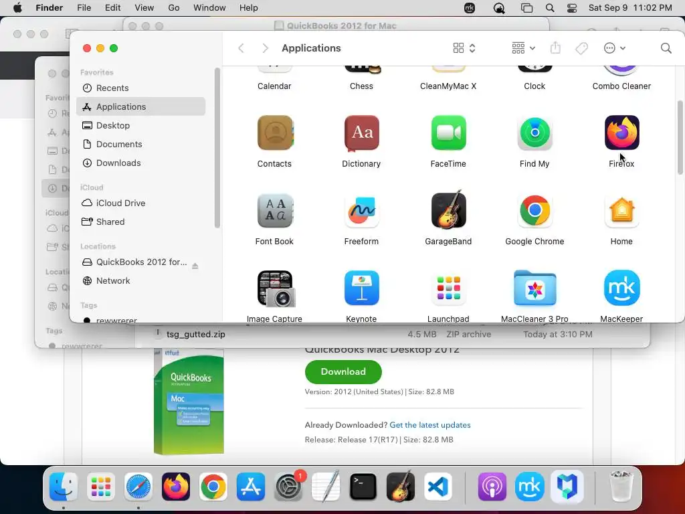
Task: Launch FaceTime from Applications
Action: coord(448,133)
